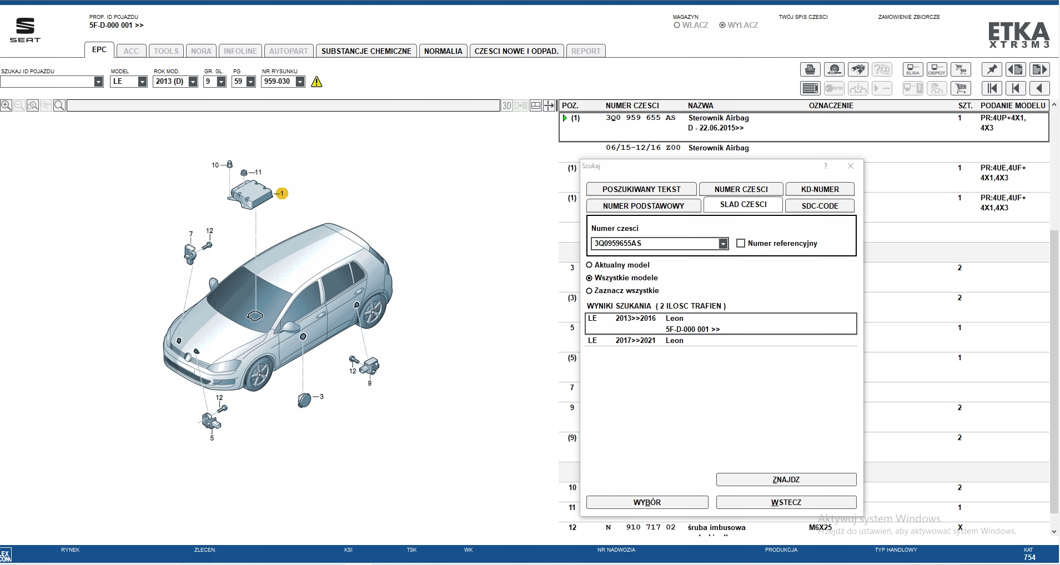The width and height of the screenshot is (1060, 565).
Task: Click the WSTECZ button in dialog
Action: click(786, 502)
